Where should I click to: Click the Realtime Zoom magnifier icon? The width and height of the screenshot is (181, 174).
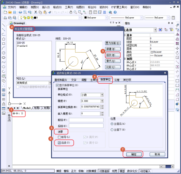pos(75,12)
